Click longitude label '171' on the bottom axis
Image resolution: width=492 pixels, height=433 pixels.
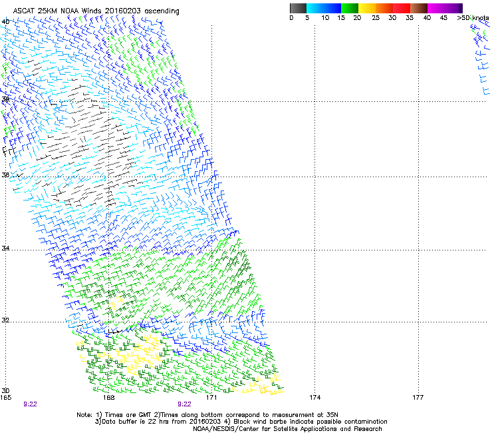point(212,398)
